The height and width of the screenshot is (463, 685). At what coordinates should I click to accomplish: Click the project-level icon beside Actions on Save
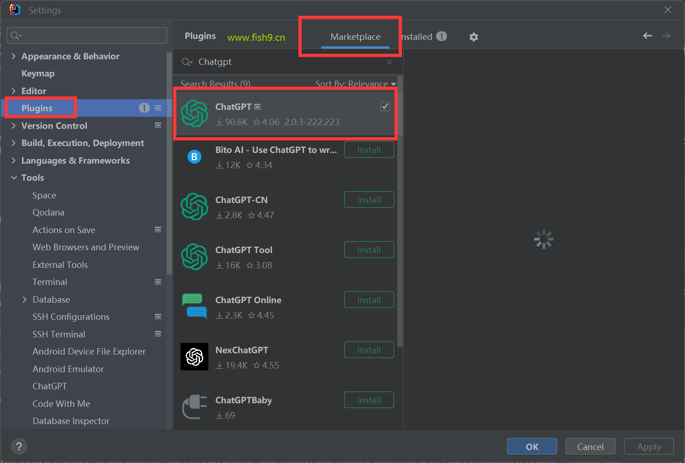tap(158, 230)
